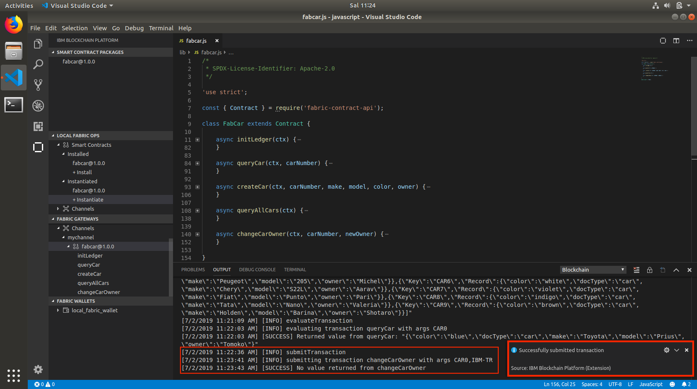Open Terminal from the Ubuntu dock
This screenshot has width=697, height=389.
coord(14,105)
